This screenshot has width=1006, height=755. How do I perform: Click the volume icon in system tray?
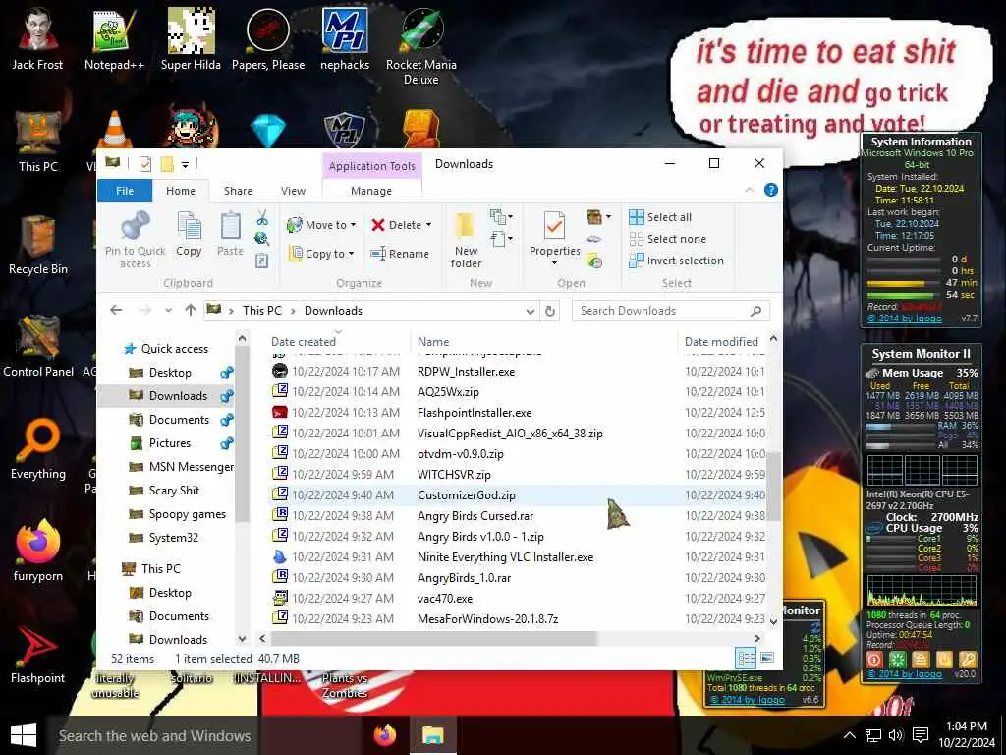896,735
